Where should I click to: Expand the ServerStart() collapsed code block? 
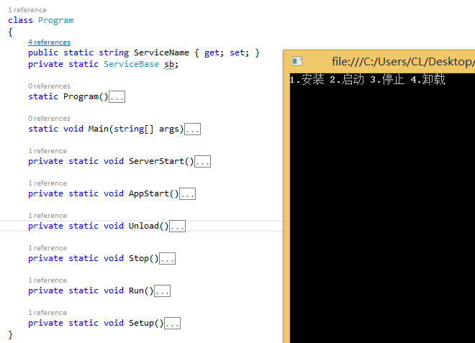(203, 162)
